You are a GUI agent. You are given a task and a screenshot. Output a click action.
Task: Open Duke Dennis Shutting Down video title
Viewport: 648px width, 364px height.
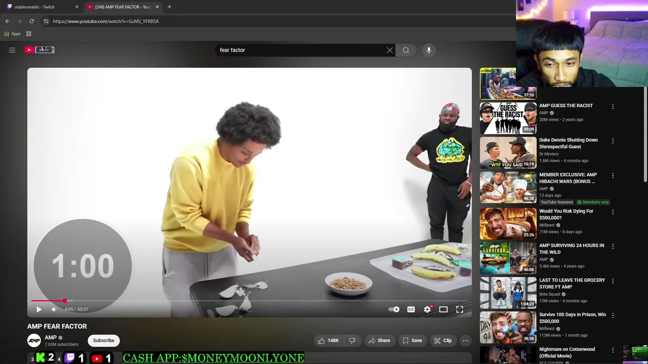pyautogui.click(x=568, y=143)
